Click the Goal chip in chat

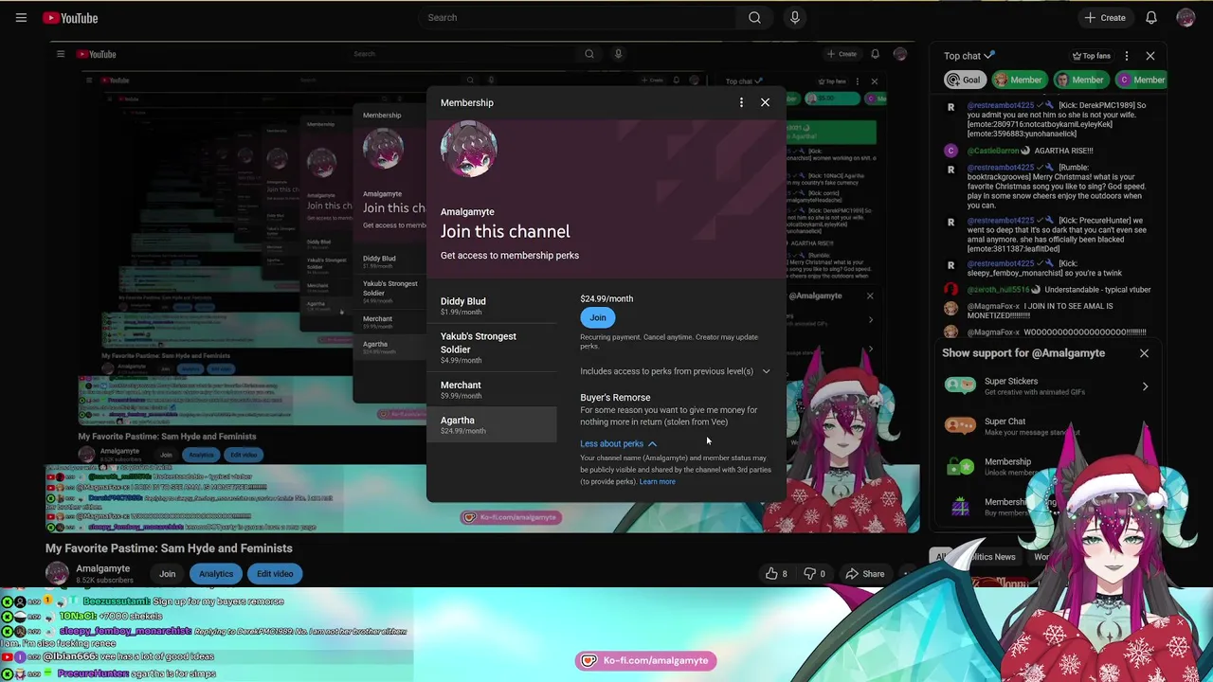[963, 80]
